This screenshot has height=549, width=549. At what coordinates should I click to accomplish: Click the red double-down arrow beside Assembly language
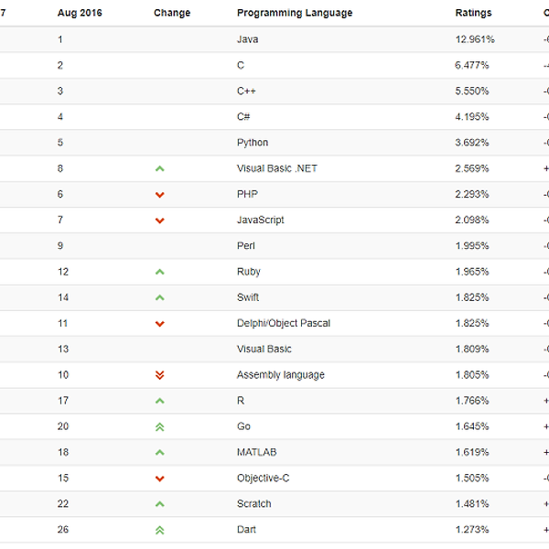159,375
